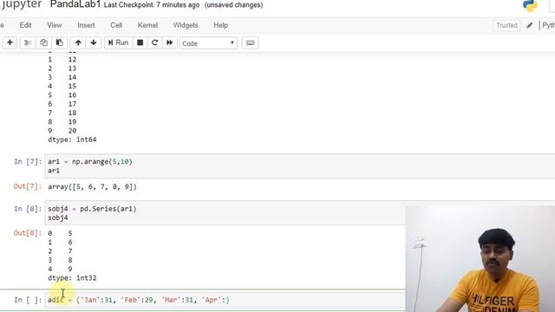This screenshot has width=555, height=312.
Task: Click dtype: int64 output text
Action: click(72, 140)
